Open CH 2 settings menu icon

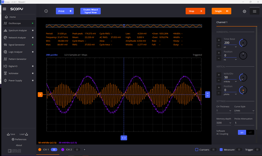(x=77, y=150)
